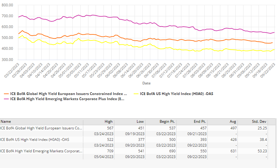Viewport: 277px width, 168px height.
Task: Click the Std. Dev value 38.4
Action: (x=263, y=140)
